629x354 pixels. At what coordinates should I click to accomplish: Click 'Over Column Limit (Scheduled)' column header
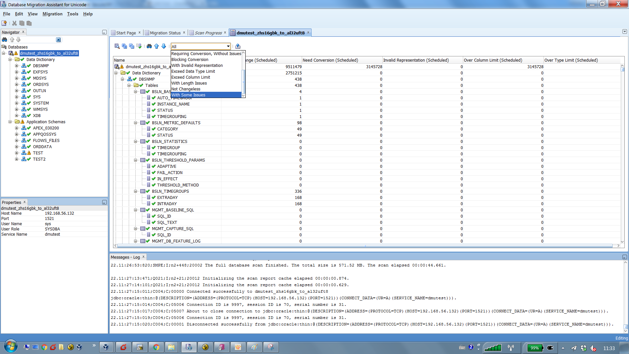tap(503, 60)
